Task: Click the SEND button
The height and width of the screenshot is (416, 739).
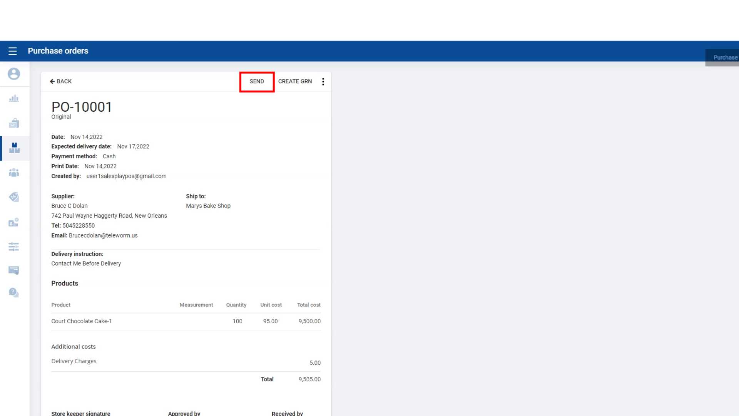Action: tap(257, 81)
